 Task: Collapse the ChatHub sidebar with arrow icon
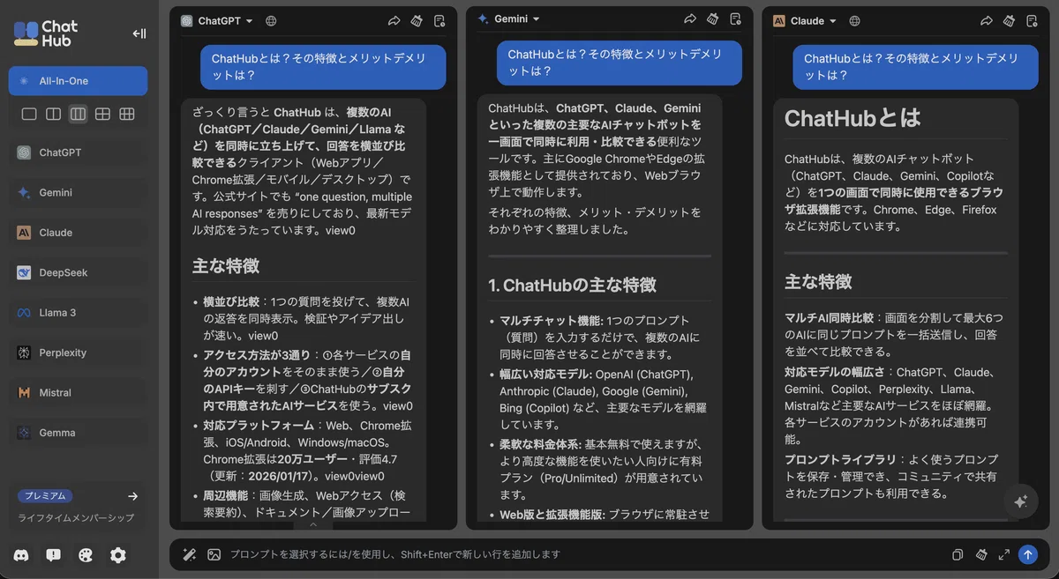[139, 33]
